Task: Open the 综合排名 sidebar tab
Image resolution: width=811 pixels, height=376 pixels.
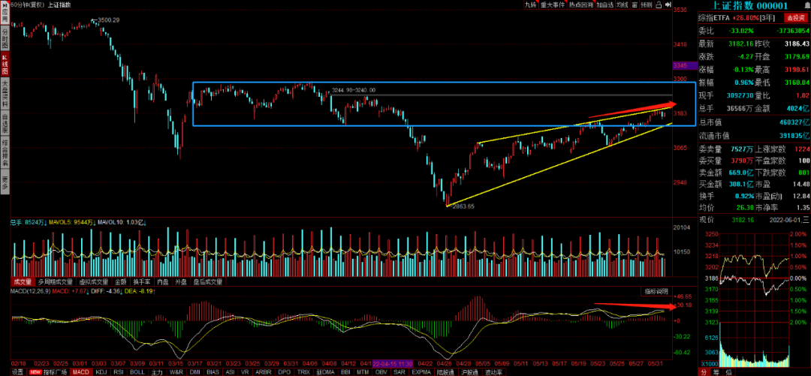Action: [5, 154]
